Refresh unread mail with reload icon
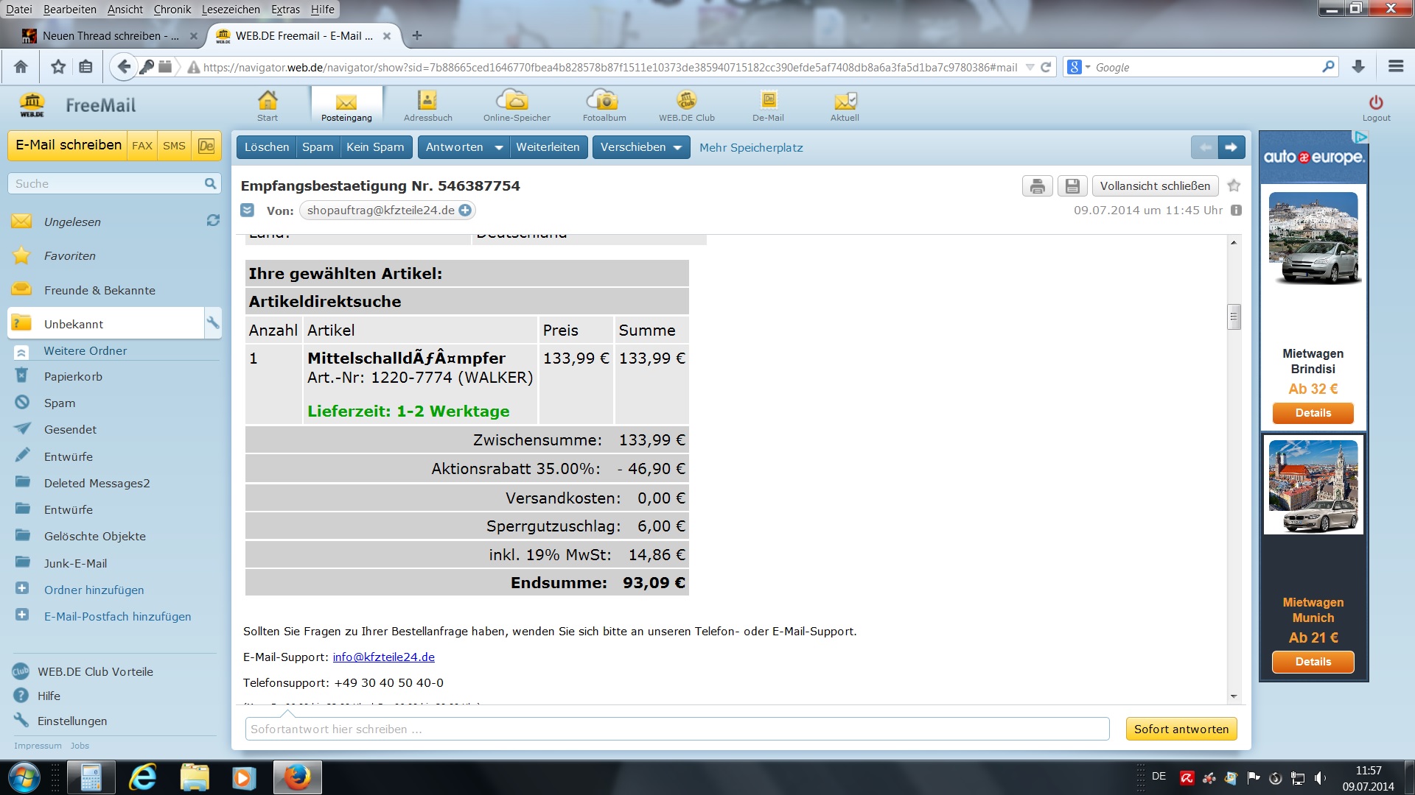1415x795 pixels. (213, 221)
